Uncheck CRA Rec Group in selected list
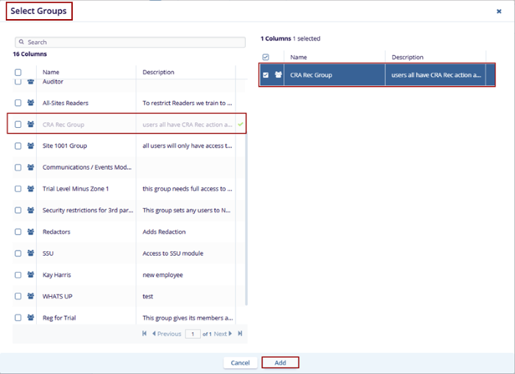 266,75
